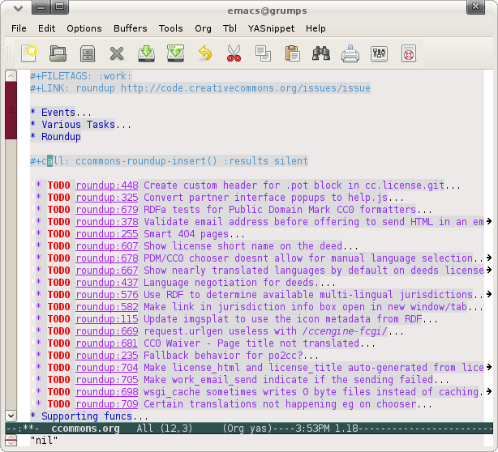Search using the binoculars icon
Image resolution: width=498 pixels, height=452 pixels.
point(321,54)
